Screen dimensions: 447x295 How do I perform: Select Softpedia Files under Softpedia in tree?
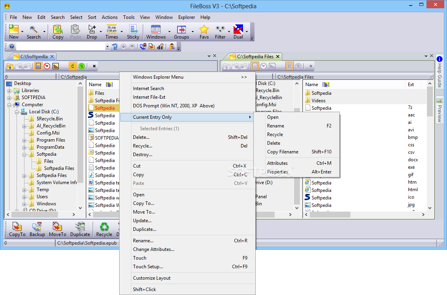pyautogui.click(x=59, y=168)
